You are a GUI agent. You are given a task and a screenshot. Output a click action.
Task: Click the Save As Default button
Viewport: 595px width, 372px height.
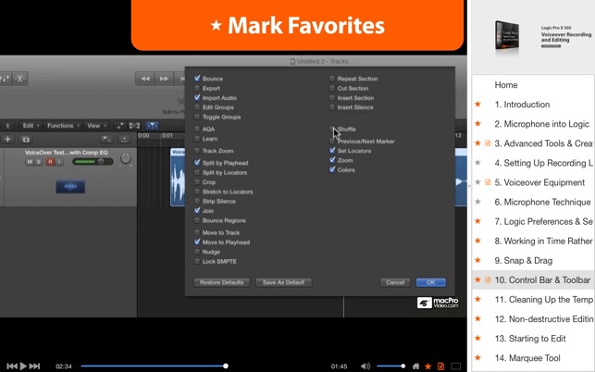tap(283, 282)
